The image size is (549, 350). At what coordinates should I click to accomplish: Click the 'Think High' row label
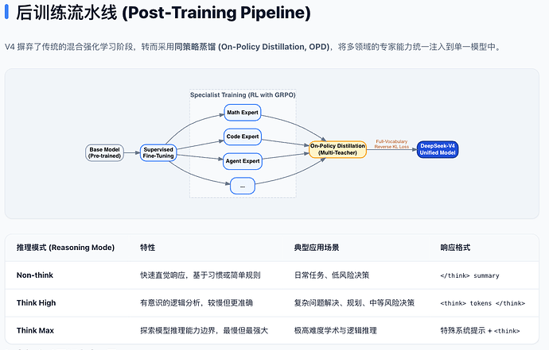36,303
